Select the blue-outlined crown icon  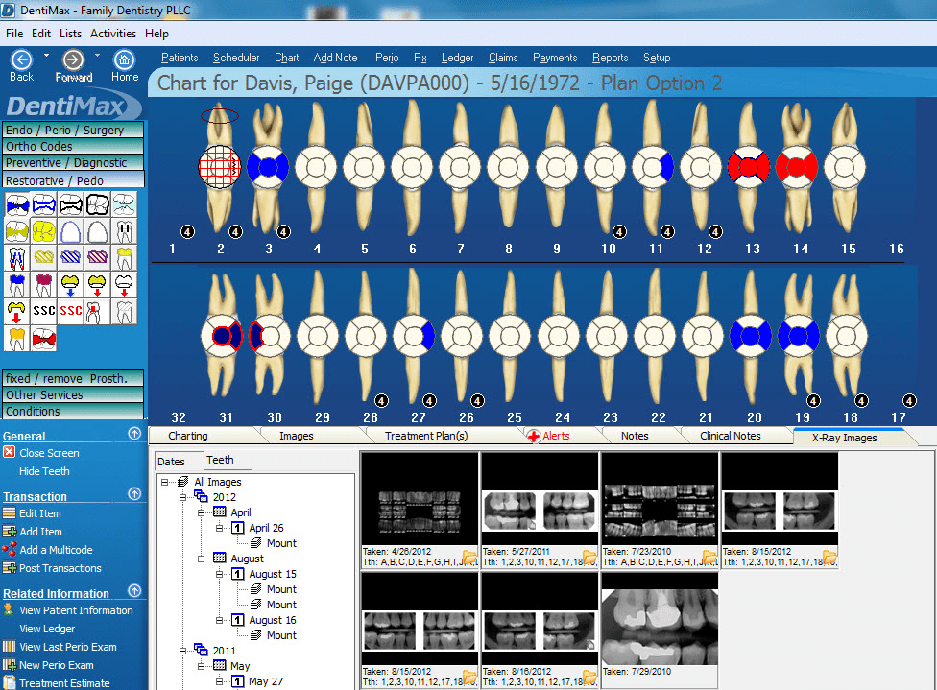pyautogui.click(x=70, y=231)
